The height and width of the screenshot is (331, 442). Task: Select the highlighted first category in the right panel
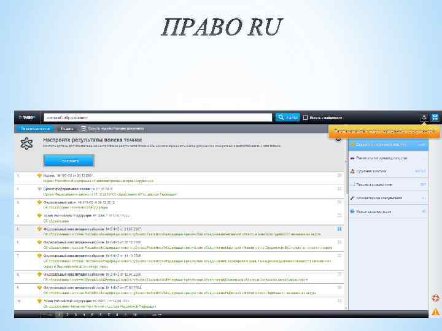pyautogui.click(x=389, y=145)
